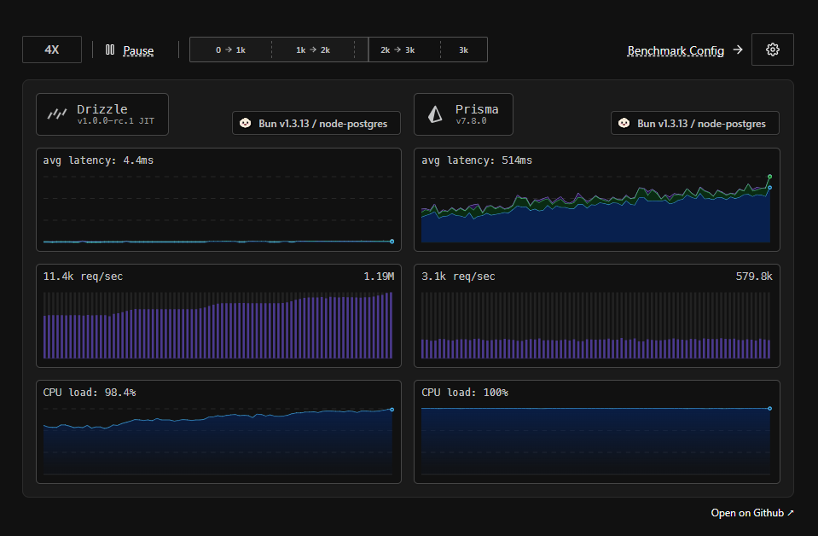Viewport: 818px width, 536px height.
Task: Click the Drizzle requests per second bar chart
Action: click(x=218, y=325)
